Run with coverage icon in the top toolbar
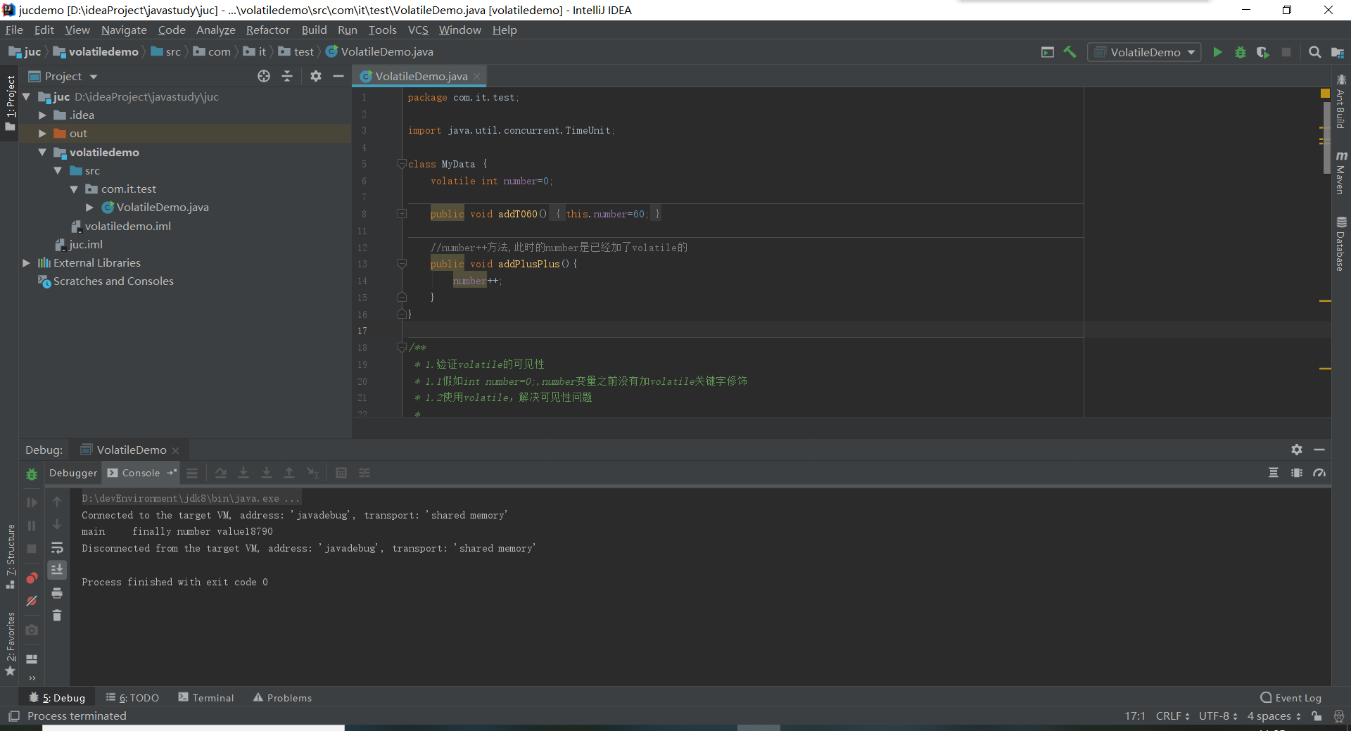 coord(1263,52)
